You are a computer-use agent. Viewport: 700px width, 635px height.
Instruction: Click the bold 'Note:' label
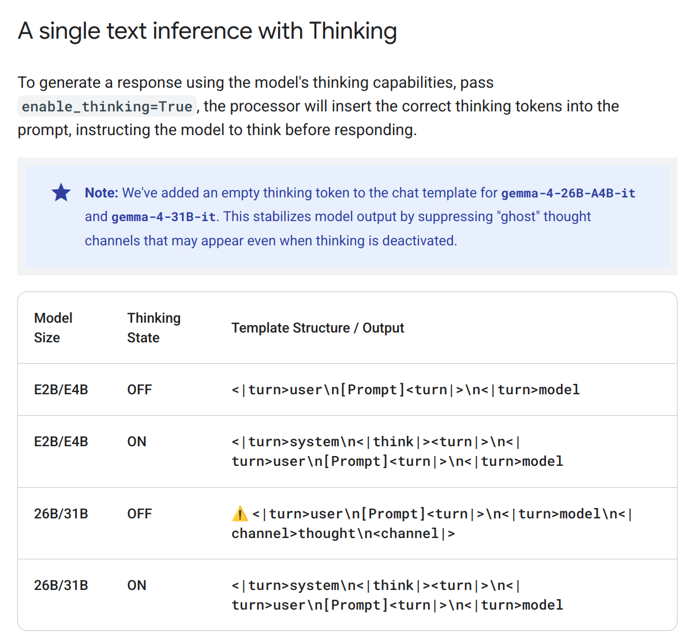tap(102, 193)
